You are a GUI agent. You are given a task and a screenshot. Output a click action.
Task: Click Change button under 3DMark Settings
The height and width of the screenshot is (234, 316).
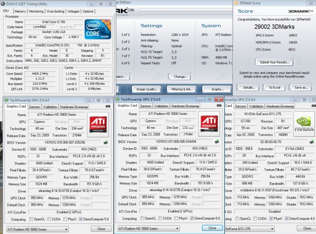coord(180,77)
